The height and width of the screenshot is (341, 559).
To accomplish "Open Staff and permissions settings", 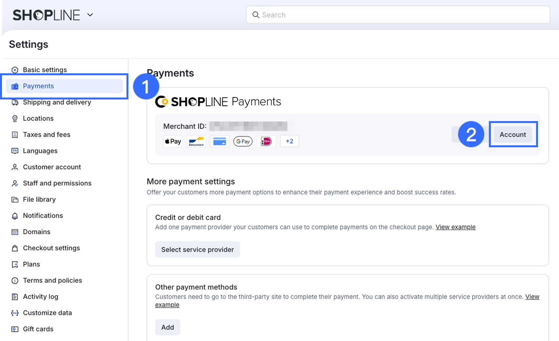I will pyautogui.click(x=57, y=183).
